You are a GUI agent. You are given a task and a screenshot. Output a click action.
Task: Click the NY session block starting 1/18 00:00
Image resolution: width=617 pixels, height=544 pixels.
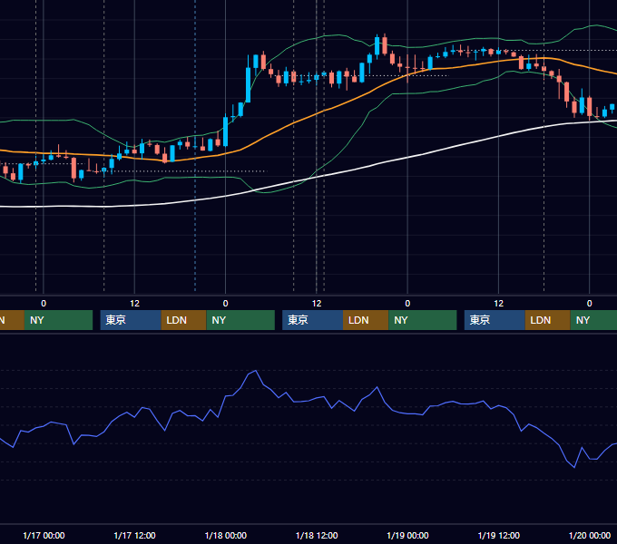click(240, 320)
